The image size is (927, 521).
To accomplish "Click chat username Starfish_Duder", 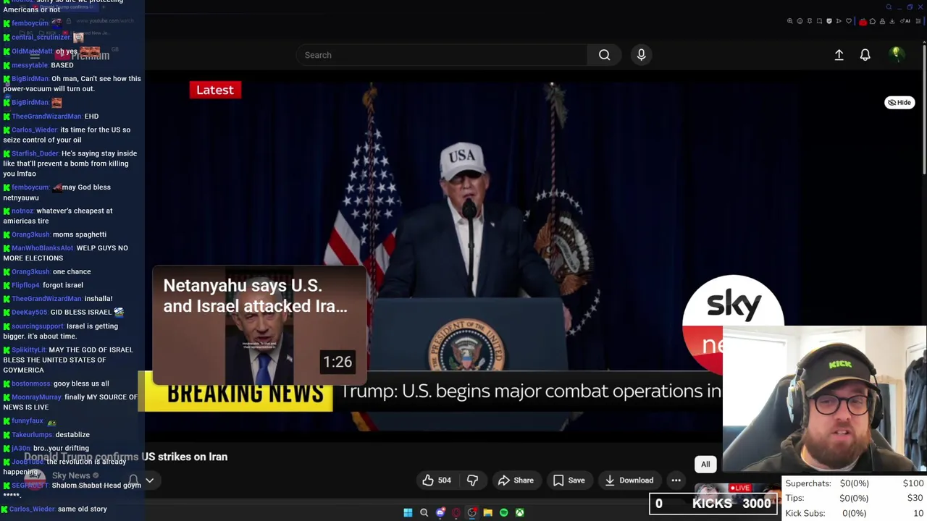I will click(35, 153).
